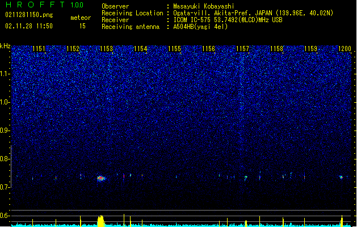Click the 1.0 kHz axis label
This screenshot has width=357, height=227.
click(x=5, y=102)
